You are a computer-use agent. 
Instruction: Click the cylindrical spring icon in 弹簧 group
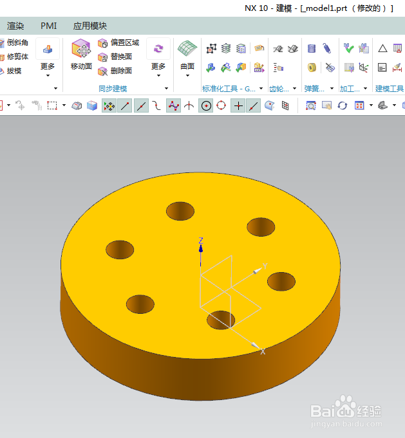coord(311,49)
